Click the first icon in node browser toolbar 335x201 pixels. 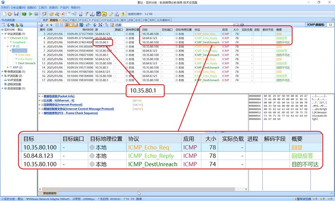3,25
